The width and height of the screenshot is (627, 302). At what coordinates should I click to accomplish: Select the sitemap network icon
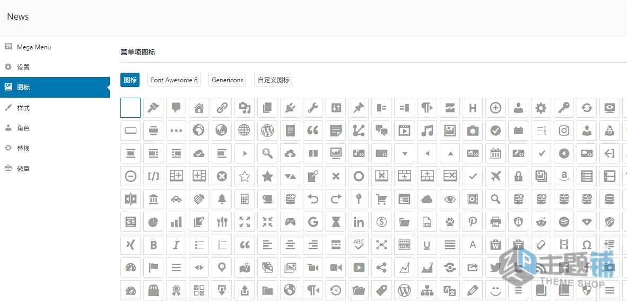427,290
